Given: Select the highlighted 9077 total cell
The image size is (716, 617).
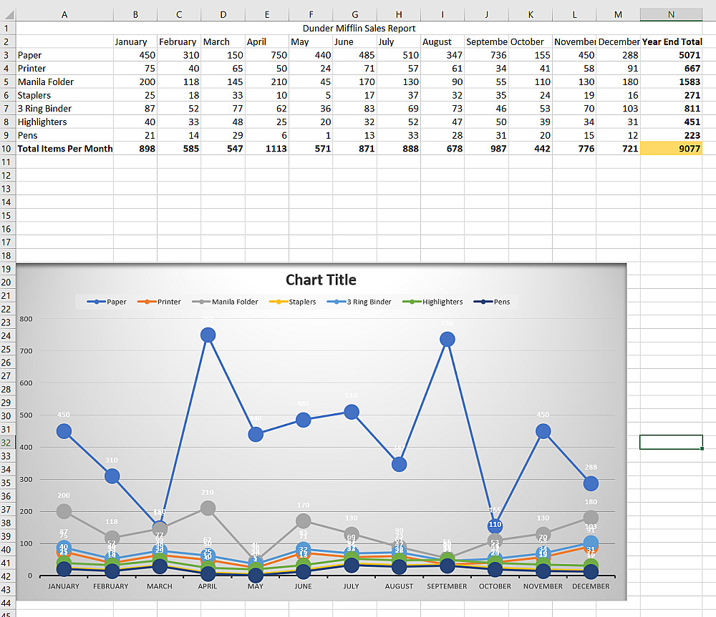Looking at the screenshot, I should point(672,149).
